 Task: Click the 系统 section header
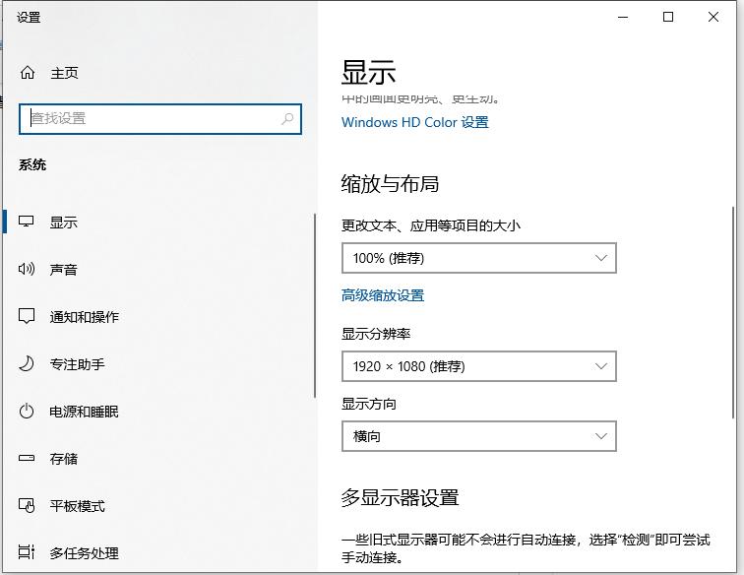(x=32, y=164)
